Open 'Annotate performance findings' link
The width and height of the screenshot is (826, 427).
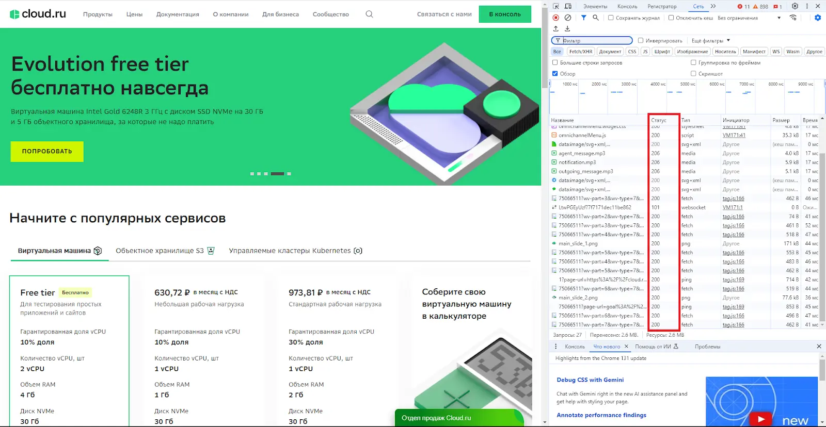(601, 415)
